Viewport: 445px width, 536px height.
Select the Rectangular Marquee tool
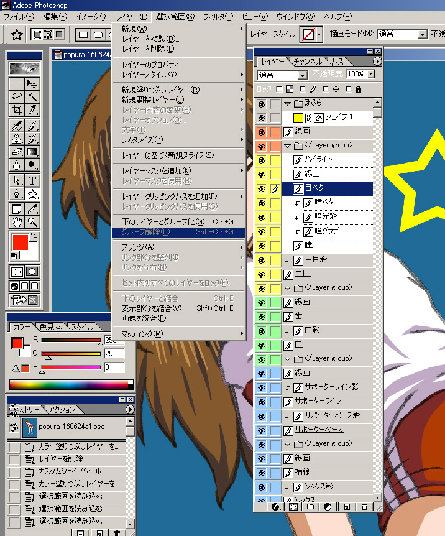coord(16,84)
